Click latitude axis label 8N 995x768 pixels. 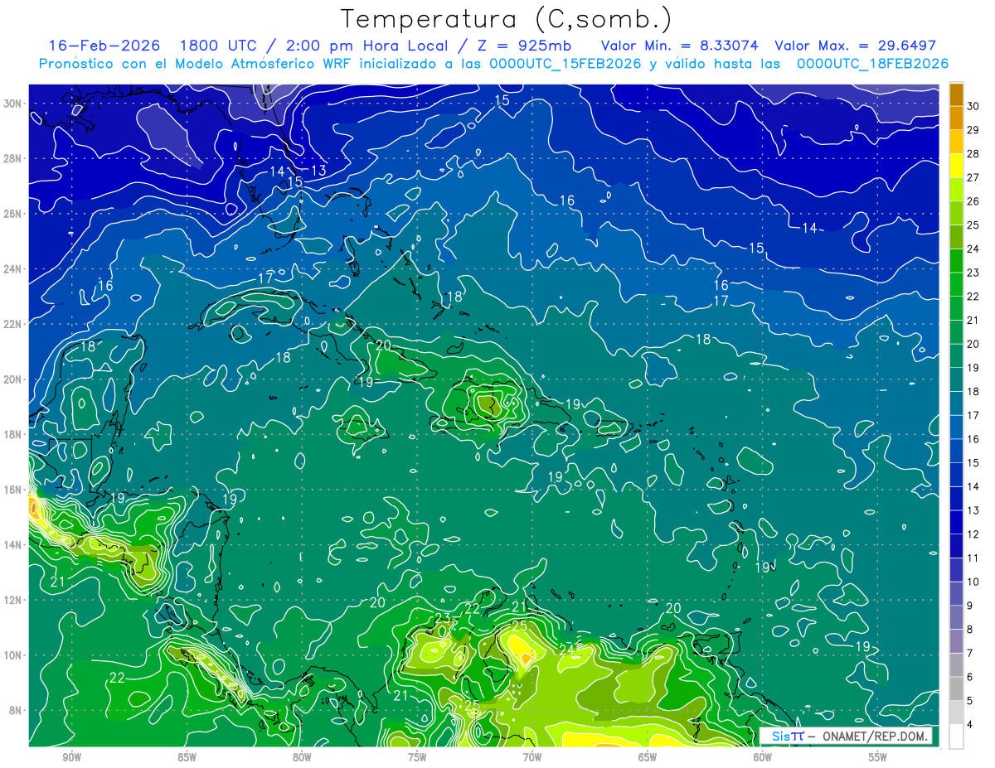click(17, 711)
